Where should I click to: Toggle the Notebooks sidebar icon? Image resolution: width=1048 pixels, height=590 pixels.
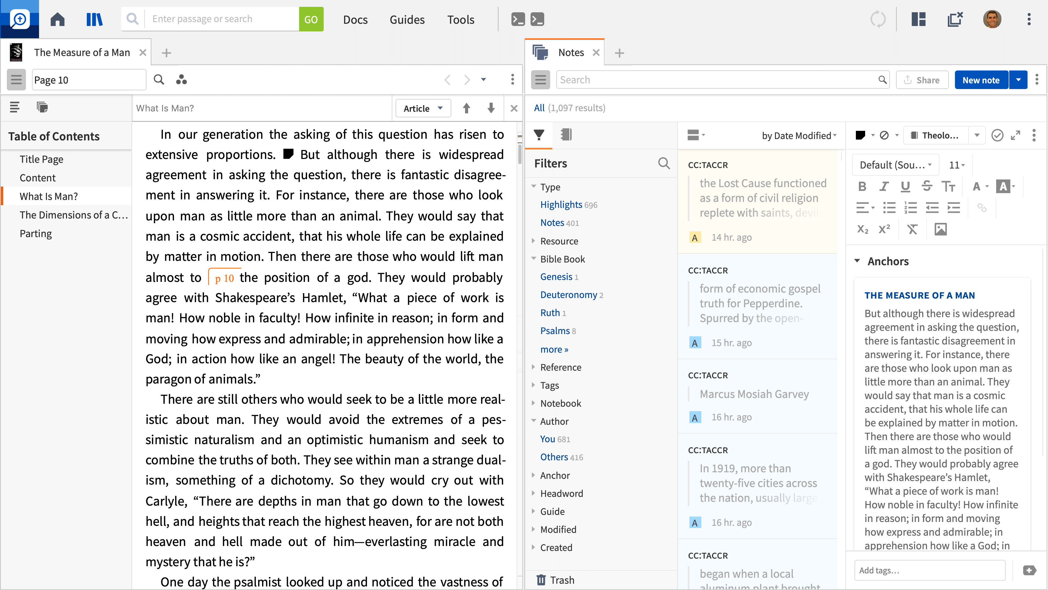[x=566, y=135]
